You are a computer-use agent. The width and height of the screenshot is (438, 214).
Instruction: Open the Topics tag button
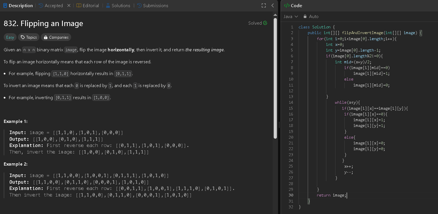click(x=29, y=37)
